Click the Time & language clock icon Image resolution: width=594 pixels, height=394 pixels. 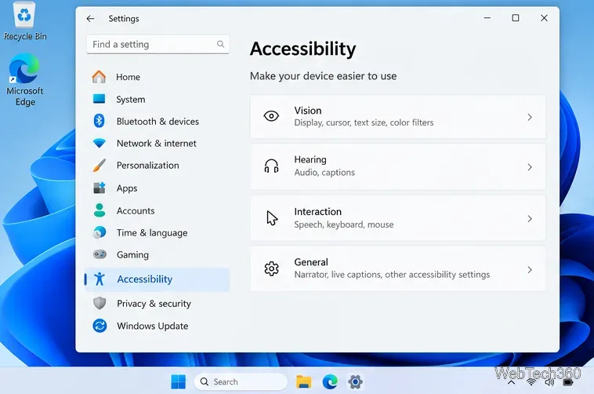coord(100,232)
